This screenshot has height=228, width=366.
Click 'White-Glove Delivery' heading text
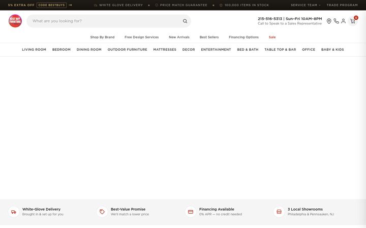pos(41,209)
